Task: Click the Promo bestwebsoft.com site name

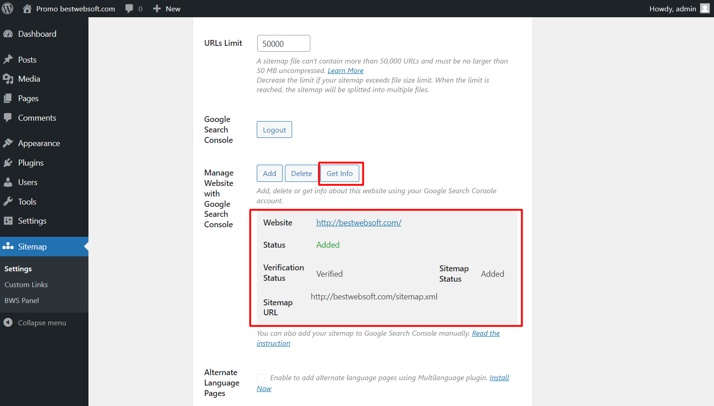Action: 76,9
